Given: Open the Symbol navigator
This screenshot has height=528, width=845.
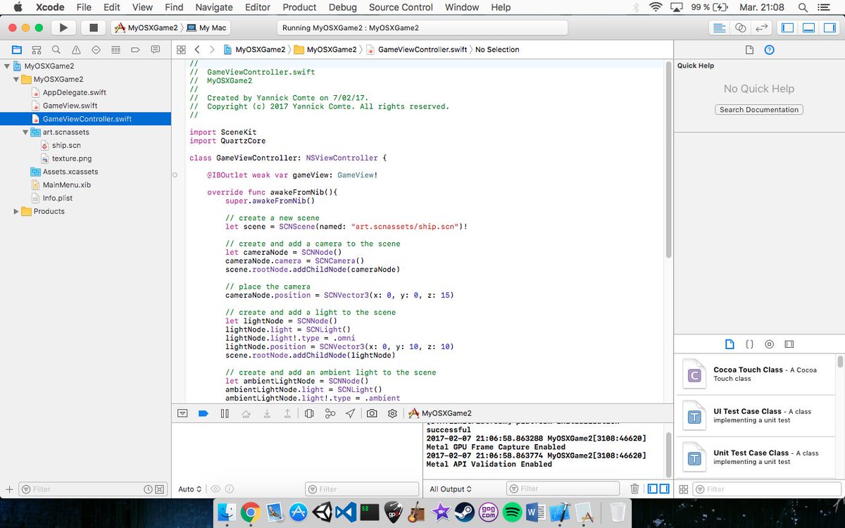Looking at the screenshot, I should click(36, 50).
